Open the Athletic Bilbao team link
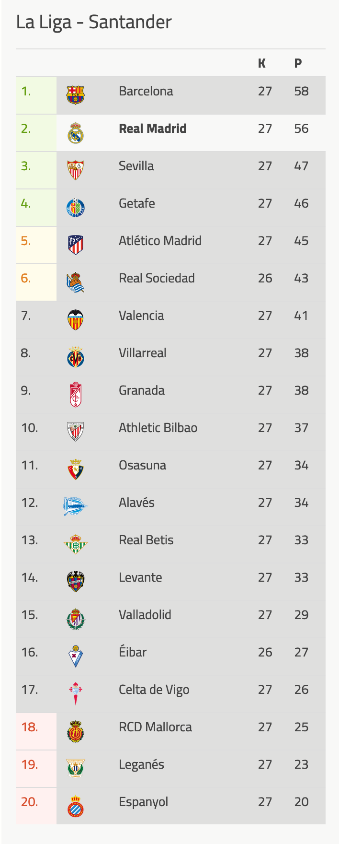 [158, 428]
